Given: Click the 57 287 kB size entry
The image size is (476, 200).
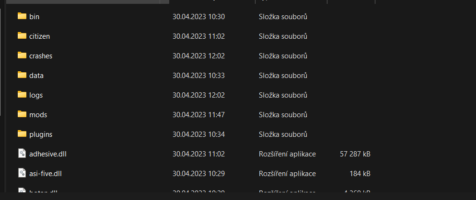Looking at the screenshot, I should 355,154.
